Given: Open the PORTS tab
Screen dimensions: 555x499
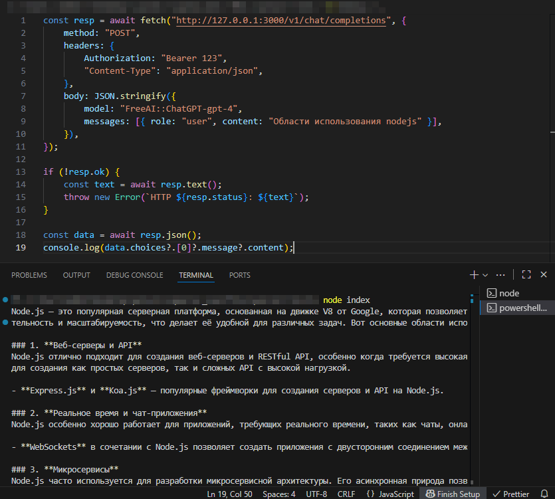Looking at the screenshot, I should point(240,275).
